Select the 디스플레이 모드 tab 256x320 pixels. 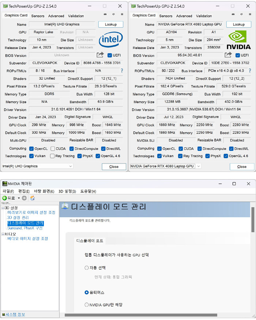coord(90,241)
